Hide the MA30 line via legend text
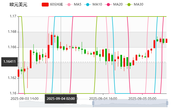The width and height of the screenshot is (185, 110). coord(138,5)
